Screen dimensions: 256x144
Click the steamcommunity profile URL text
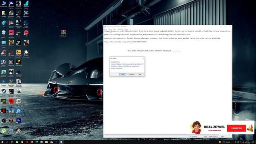(125, 42)
